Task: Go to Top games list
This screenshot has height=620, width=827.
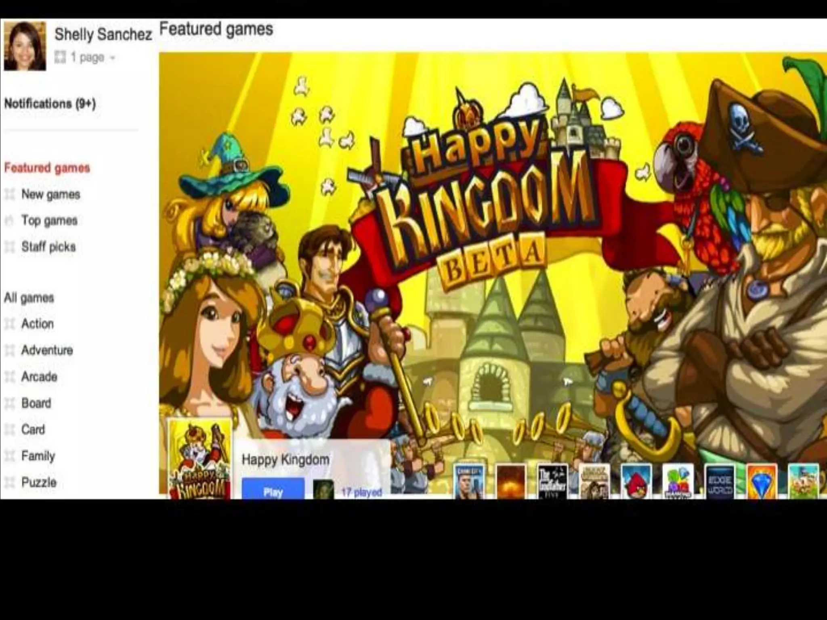Action: (49, 220)
